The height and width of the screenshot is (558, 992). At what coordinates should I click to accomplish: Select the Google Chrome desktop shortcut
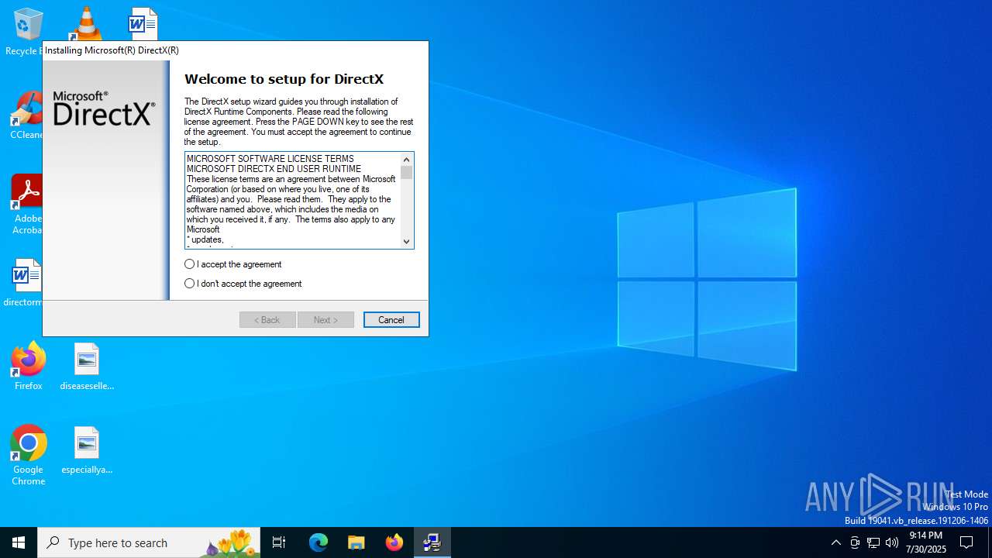point(29,456)
